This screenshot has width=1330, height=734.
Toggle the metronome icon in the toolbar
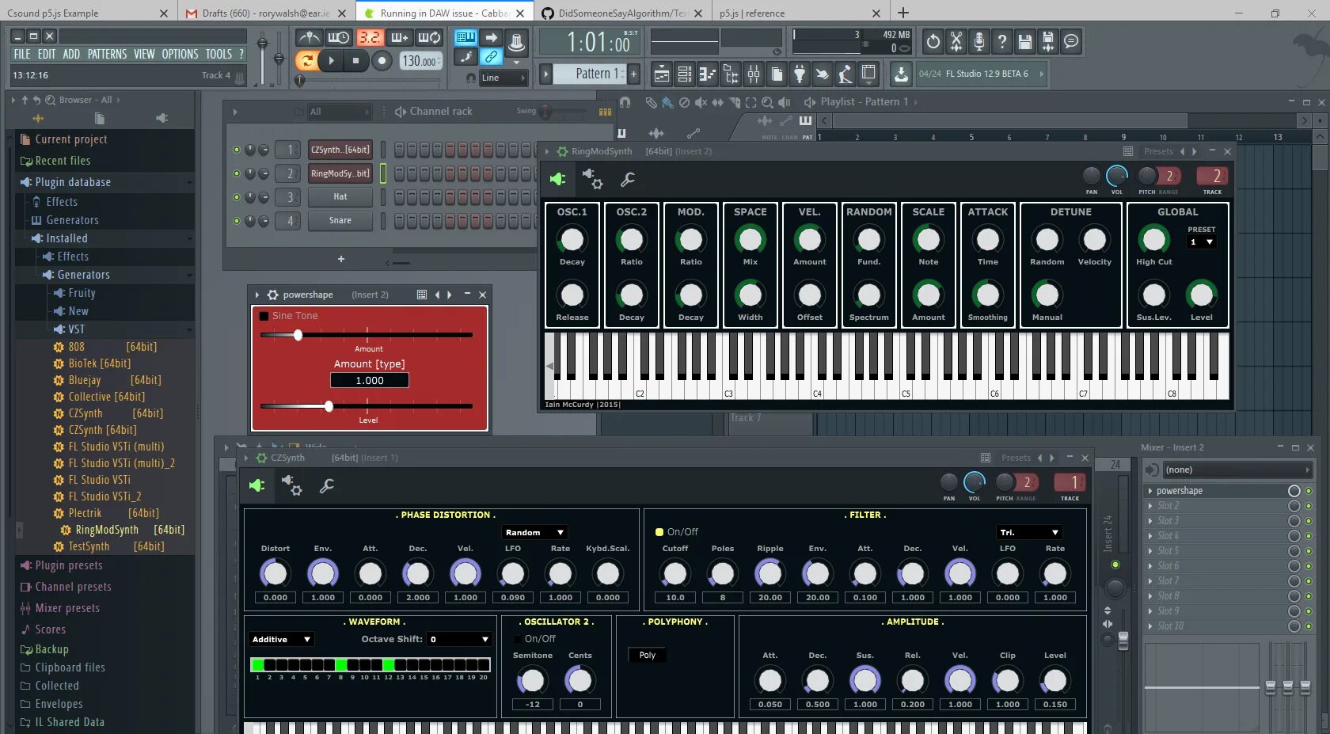(x=309, y=37)
